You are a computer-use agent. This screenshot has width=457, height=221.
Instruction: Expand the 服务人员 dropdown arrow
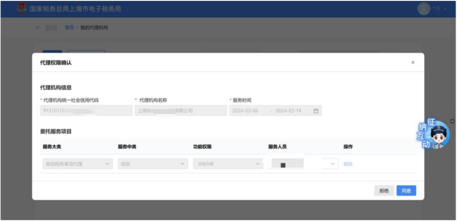point(333,164)
